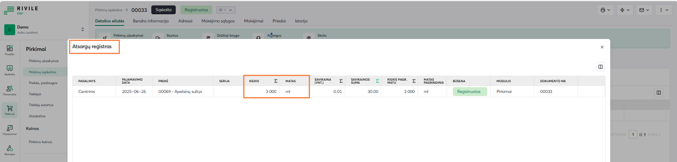Open the Pardavimai module icon
Viewport: 677px width, 162px height.
coord(10,130)
